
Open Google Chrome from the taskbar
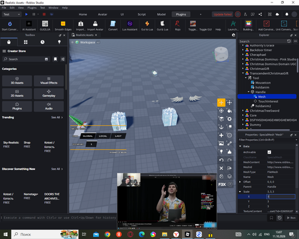108,234
